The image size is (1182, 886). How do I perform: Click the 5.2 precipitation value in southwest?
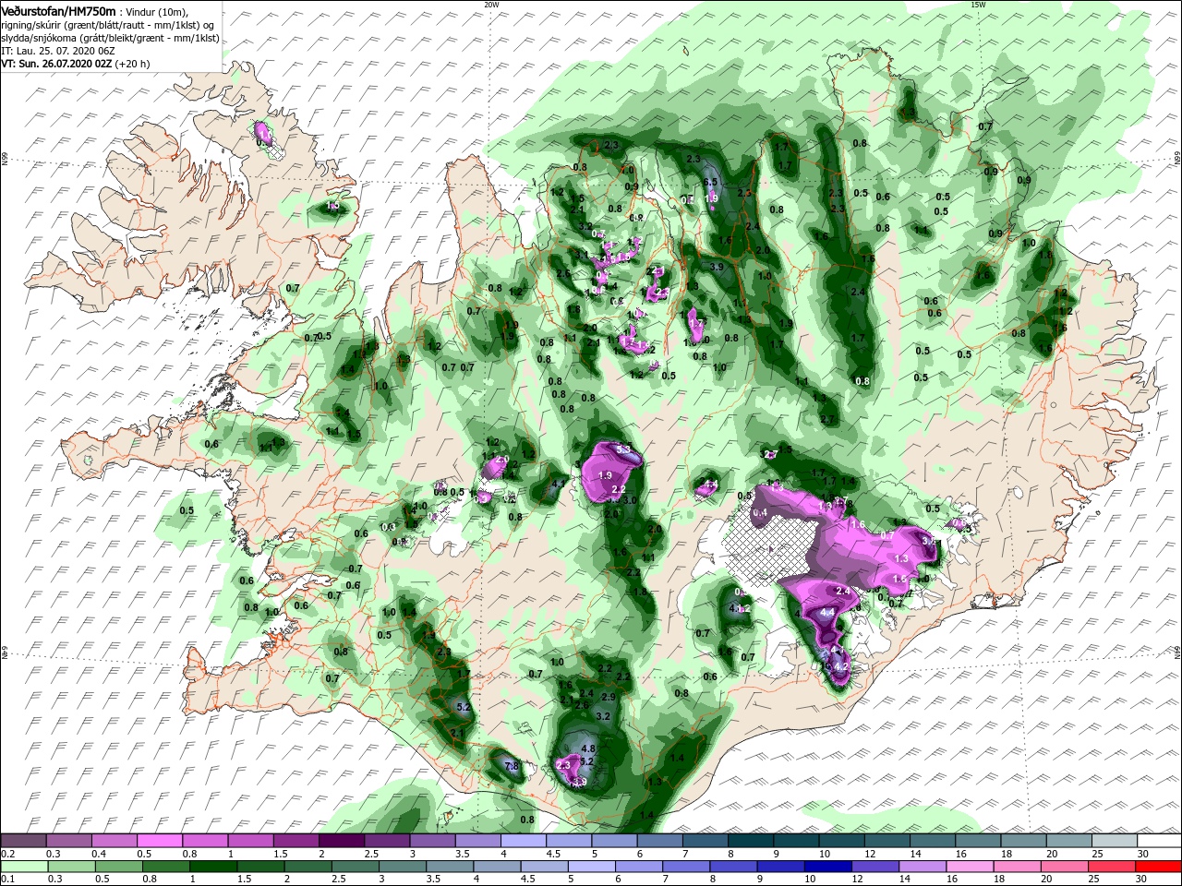coord(464,707)
